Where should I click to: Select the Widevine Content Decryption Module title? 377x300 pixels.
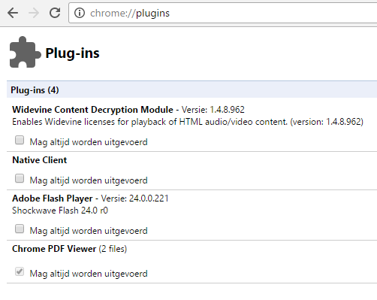92,110
